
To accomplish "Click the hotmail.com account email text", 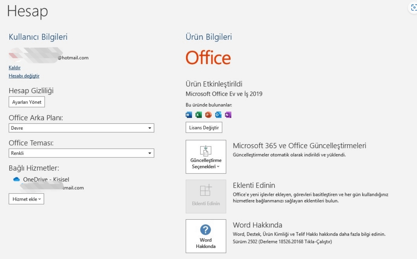I will (73, 58).
